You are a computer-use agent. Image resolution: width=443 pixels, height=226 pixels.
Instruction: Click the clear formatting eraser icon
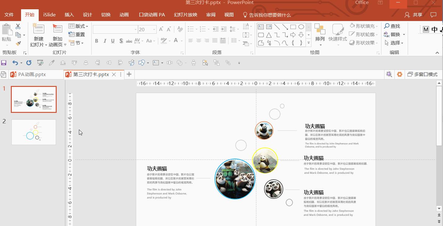180,30
